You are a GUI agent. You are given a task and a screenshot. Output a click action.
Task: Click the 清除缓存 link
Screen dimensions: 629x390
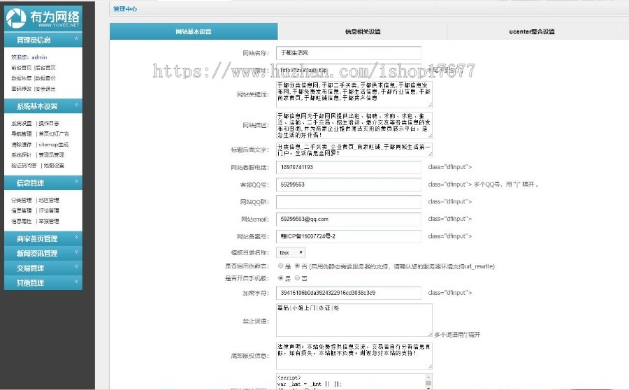(21, 145)
